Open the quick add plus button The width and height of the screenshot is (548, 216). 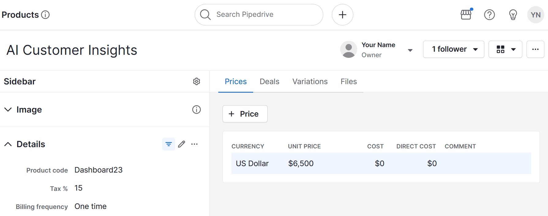click(343, 15)
